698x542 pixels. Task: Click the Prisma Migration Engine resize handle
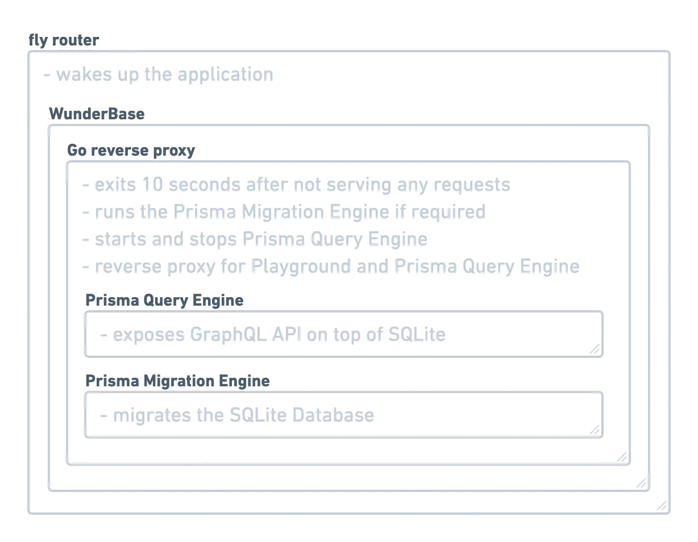pos(595,430)
